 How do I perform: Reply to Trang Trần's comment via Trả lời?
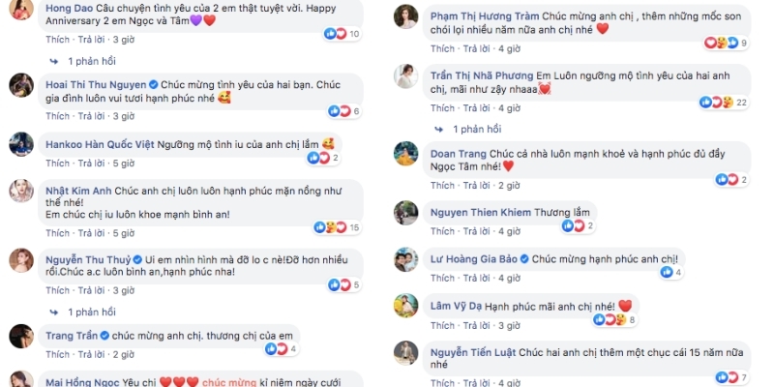[x=91, y=354]
